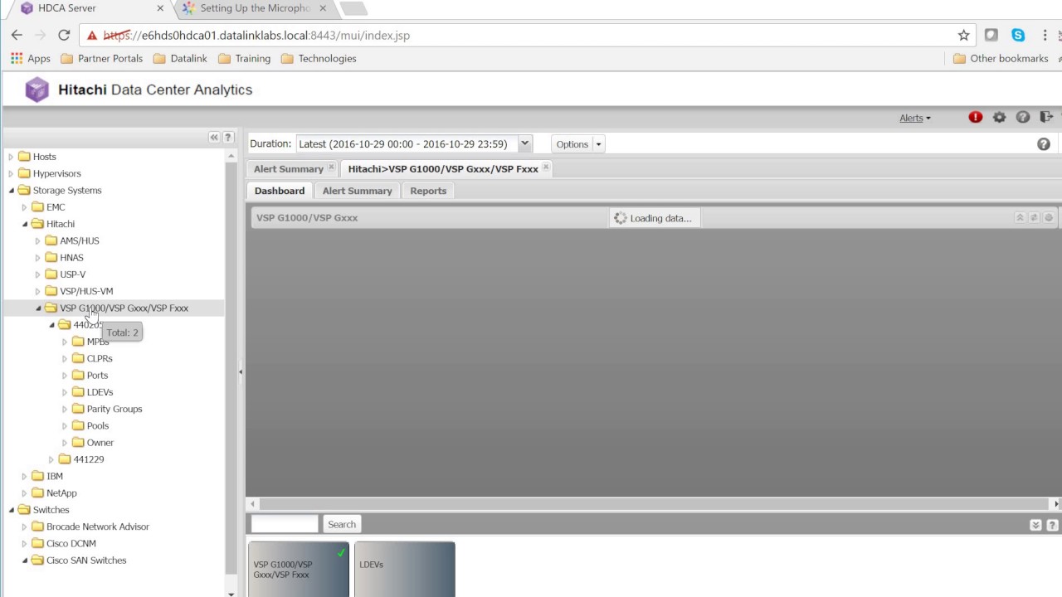This screenshot has width=1062, height=597.
Task: Click the browser back arrow
Action: (17, 36)
